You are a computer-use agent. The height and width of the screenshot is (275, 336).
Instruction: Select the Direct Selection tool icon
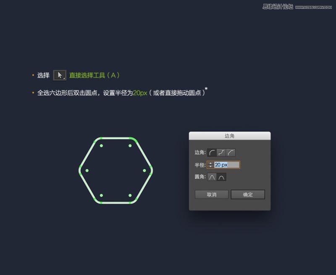[x=60, y=75]
